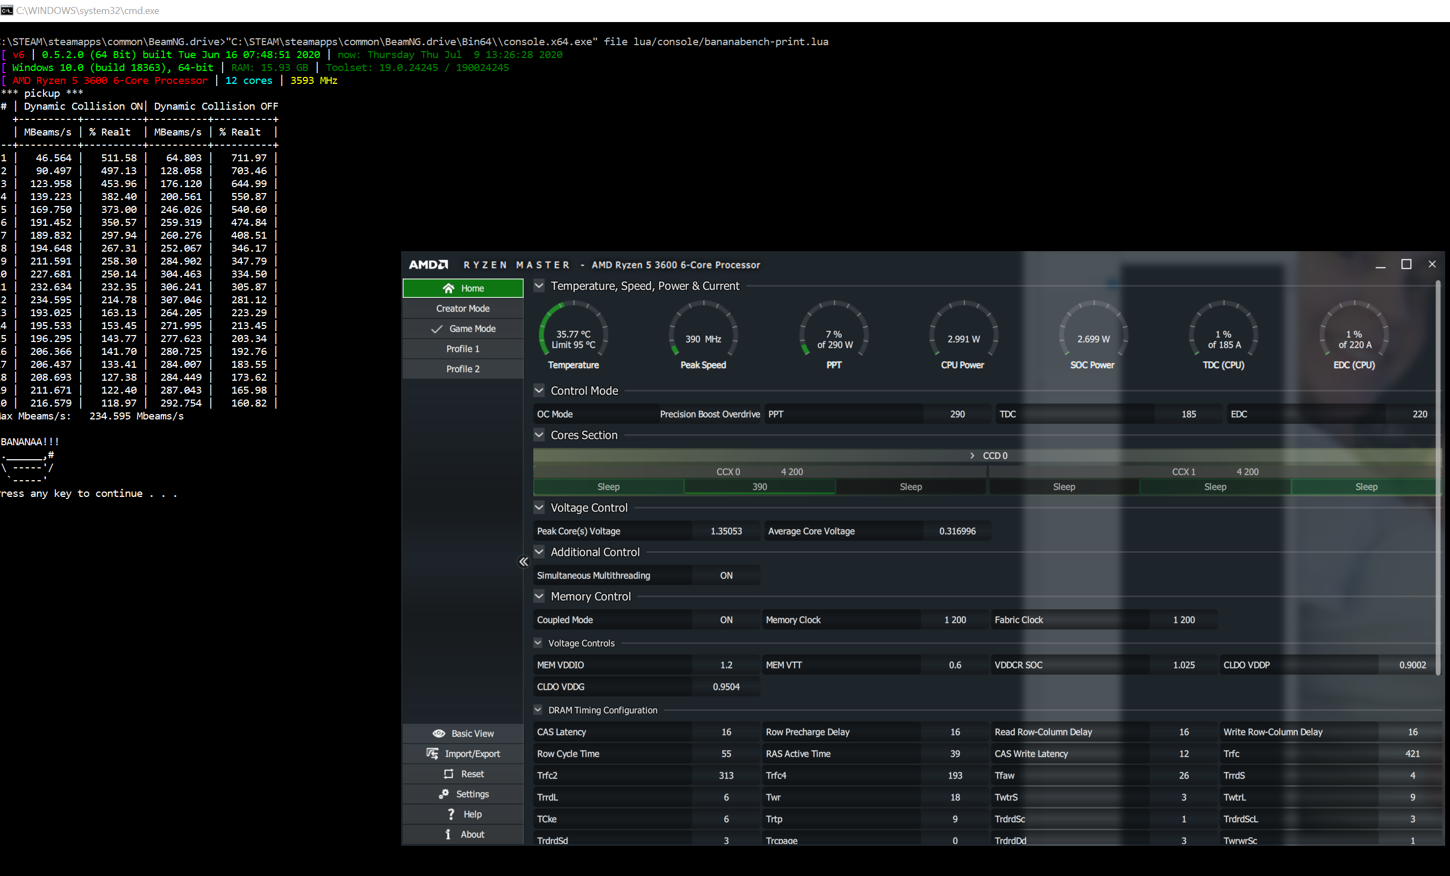Click the Basic View eye icon

click(438, 733)
